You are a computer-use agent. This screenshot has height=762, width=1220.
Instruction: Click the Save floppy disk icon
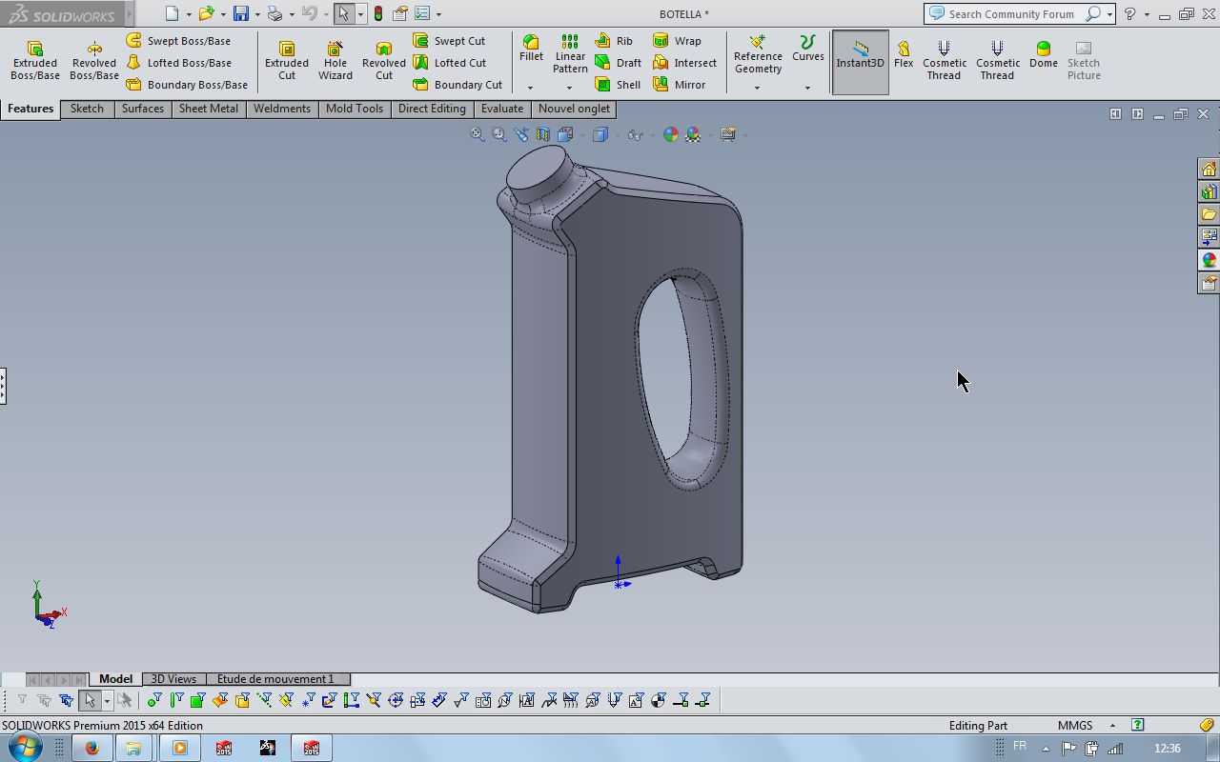[241, 13]
